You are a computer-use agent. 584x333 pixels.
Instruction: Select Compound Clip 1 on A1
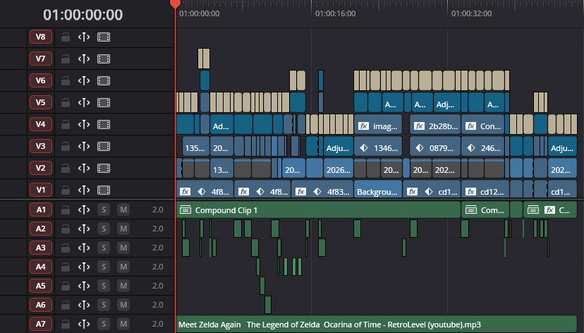[x=318, y=210]
